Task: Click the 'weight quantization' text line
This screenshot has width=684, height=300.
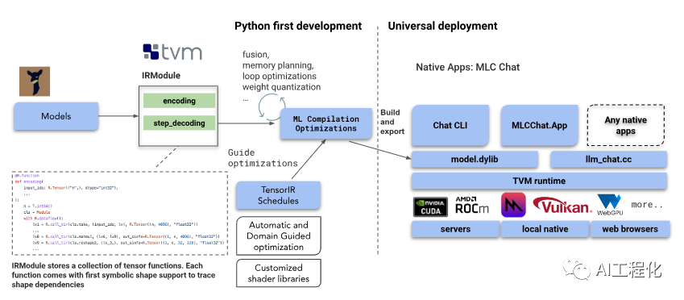Action: pyautogui.click(x=281, y=87)
